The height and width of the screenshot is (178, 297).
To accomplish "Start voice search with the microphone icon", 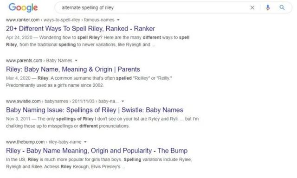I will tap(268, 7).
